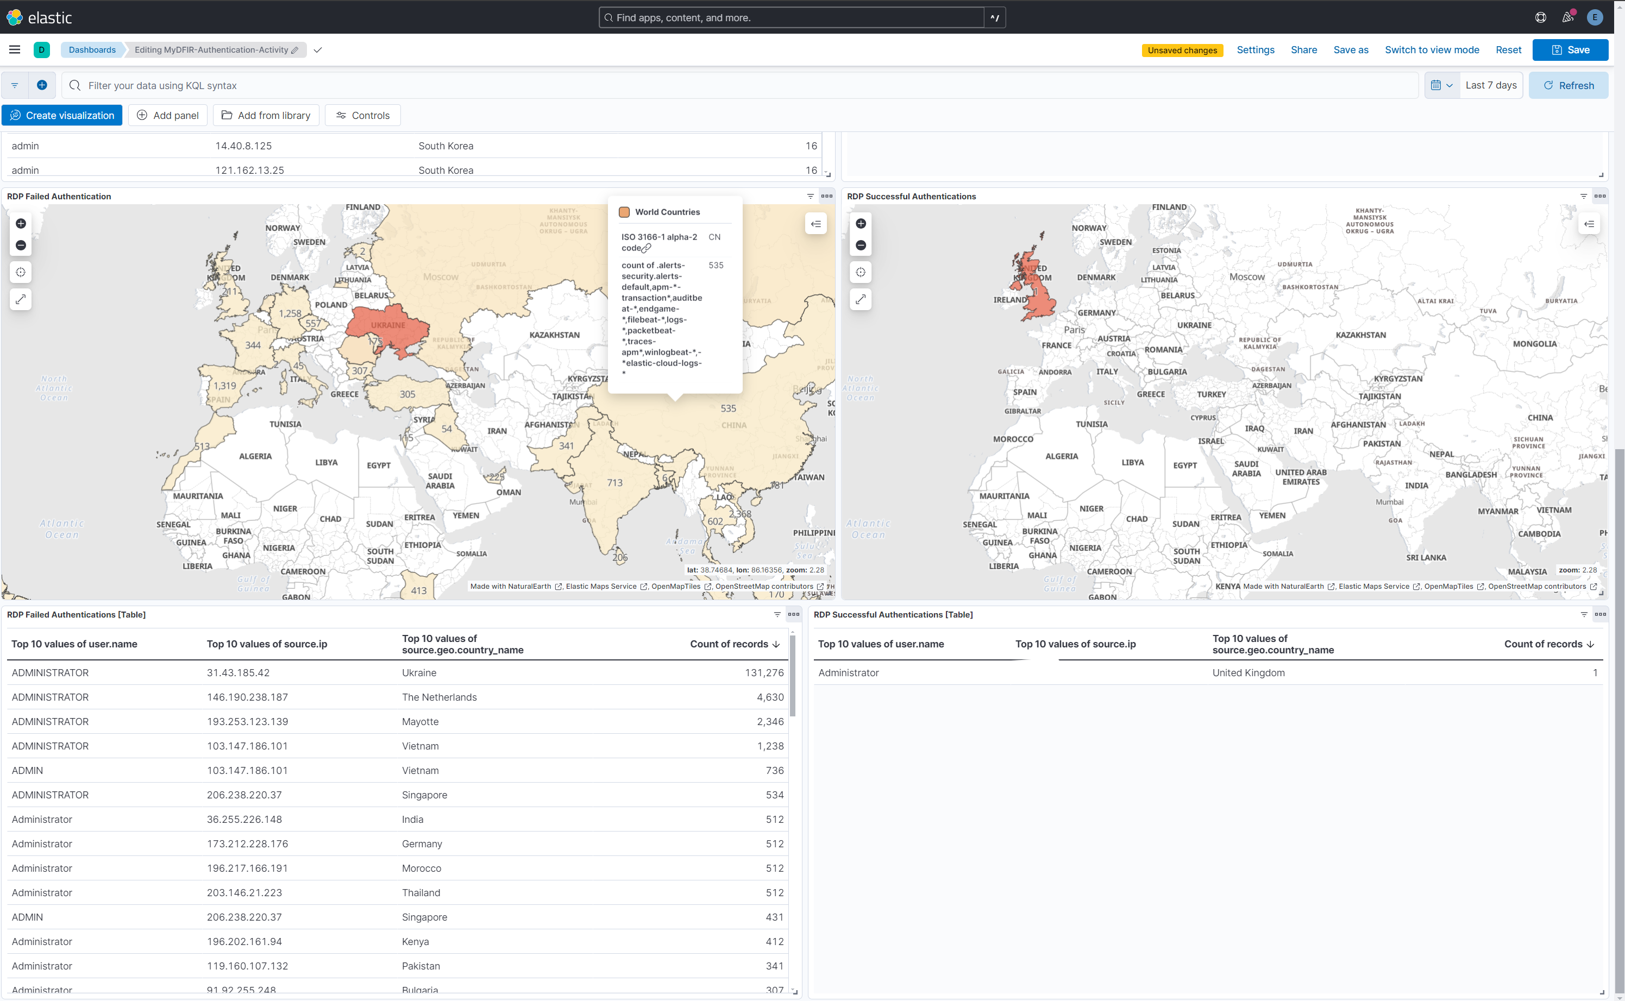Expand the RDP Failed Authentication map fullscreen
The height and width of the screenshot is (1001, 1625).
(21, 299)
